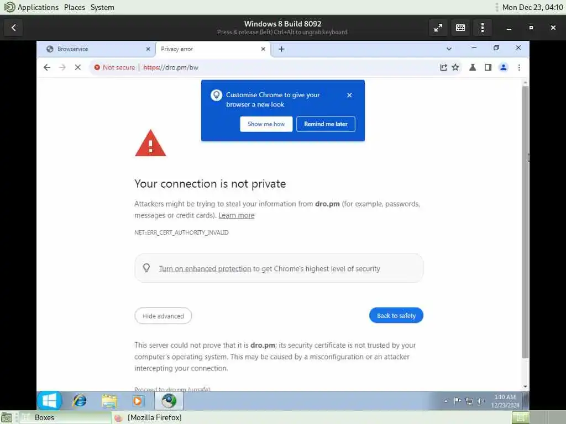Click the Chrome forward arrow
566x424 pixels.
62,67
